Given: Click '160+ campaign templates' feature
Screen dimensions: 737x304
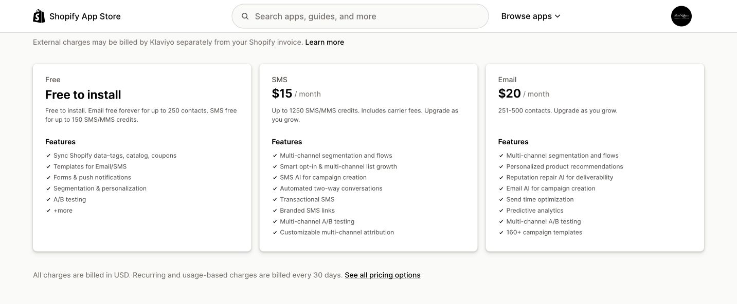Looking at the screenshot, I should pyautogui.click(x=544, y=232).
